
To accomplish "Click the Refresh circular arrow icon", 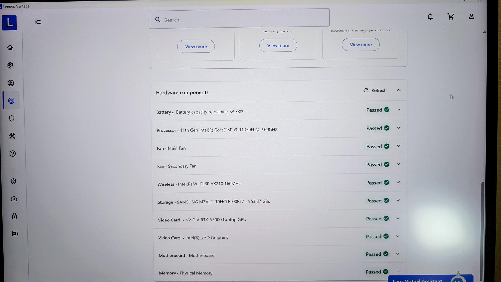I will (x=366, y=90).
